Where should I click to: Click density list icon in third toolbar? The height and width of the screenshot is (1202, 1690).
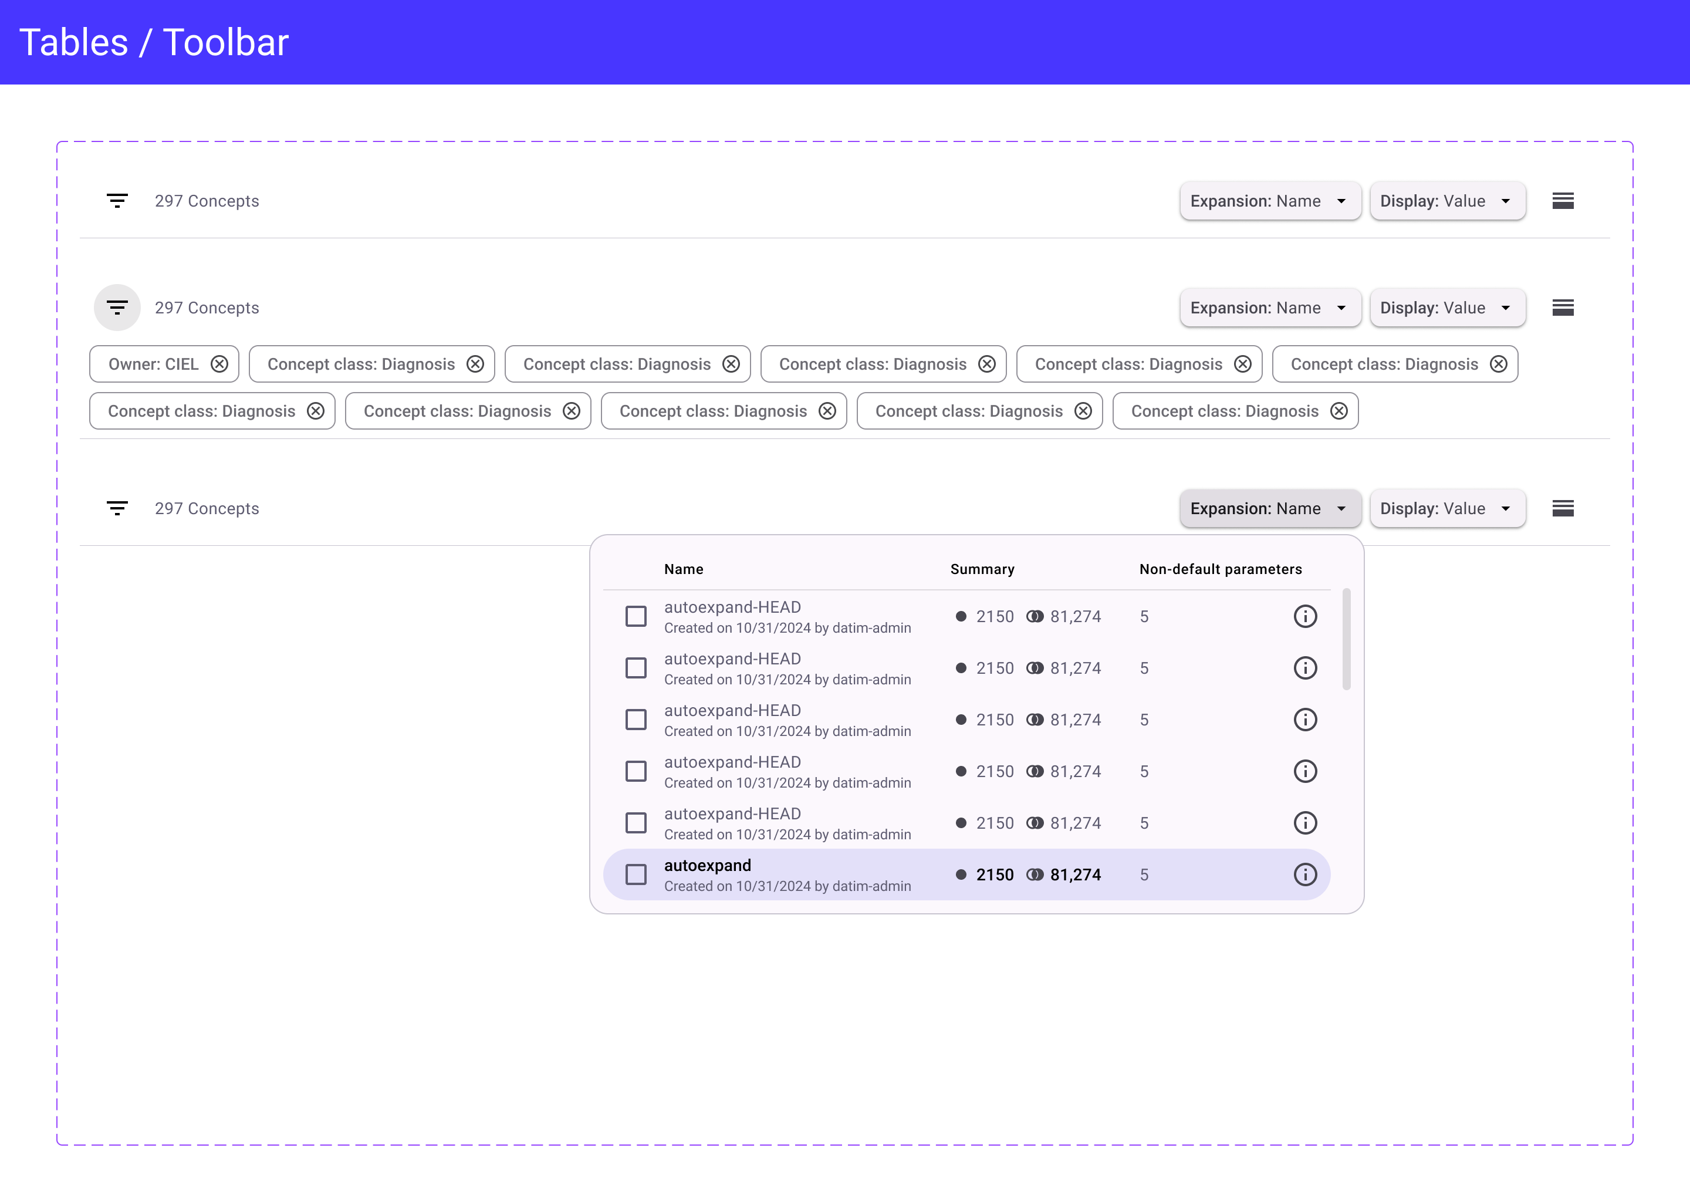pos(1562,508)
